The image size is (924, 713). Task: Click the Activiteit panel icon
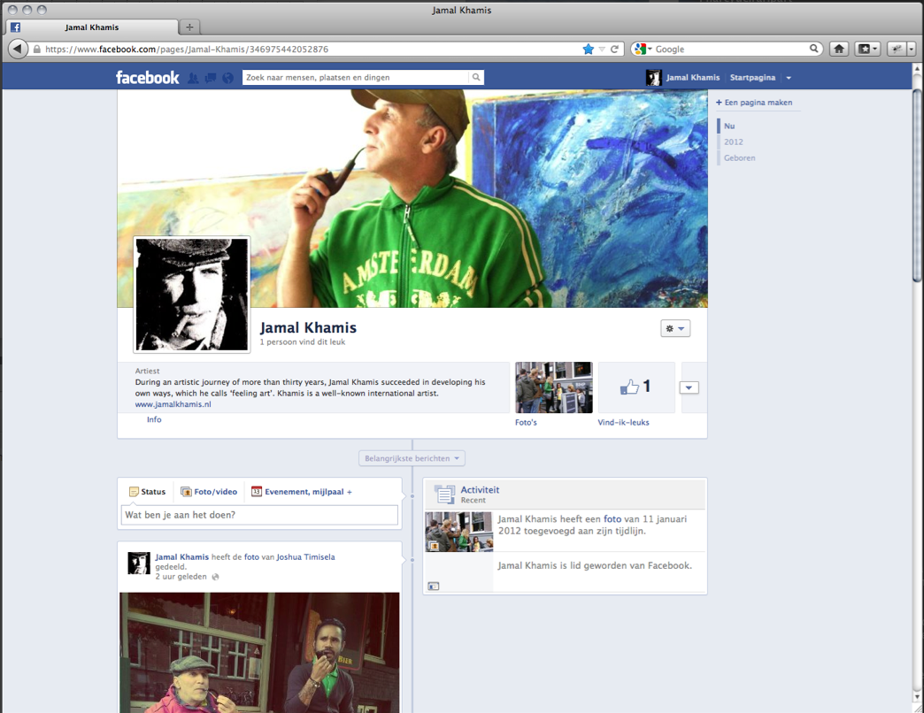click(x=444, y=494)
